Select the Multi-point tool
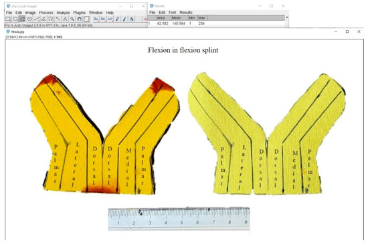368x244 pixels. (51, 19)
